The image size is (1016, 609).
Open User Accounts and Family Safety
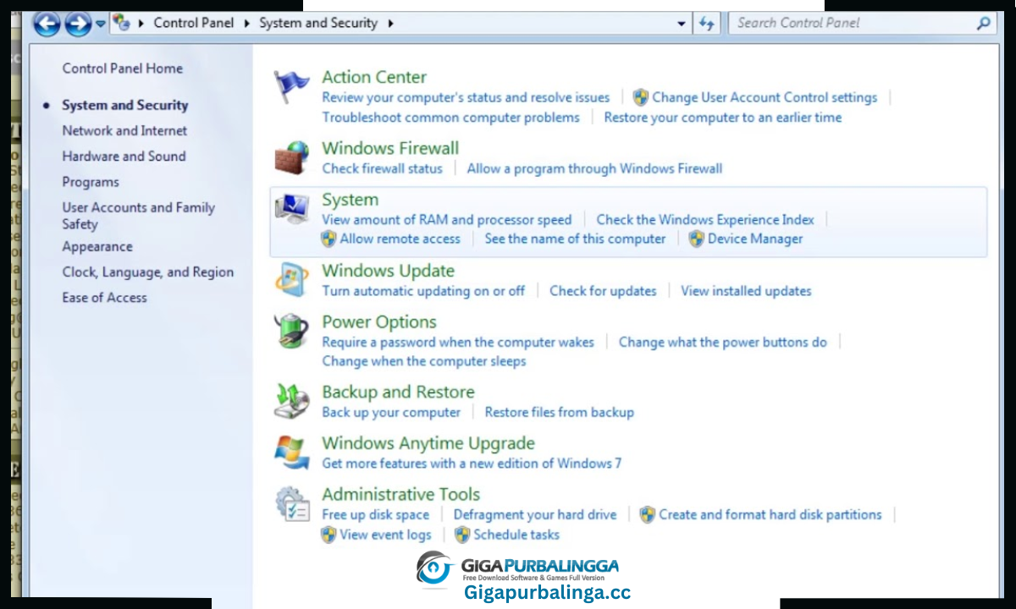tap(138, 216)
